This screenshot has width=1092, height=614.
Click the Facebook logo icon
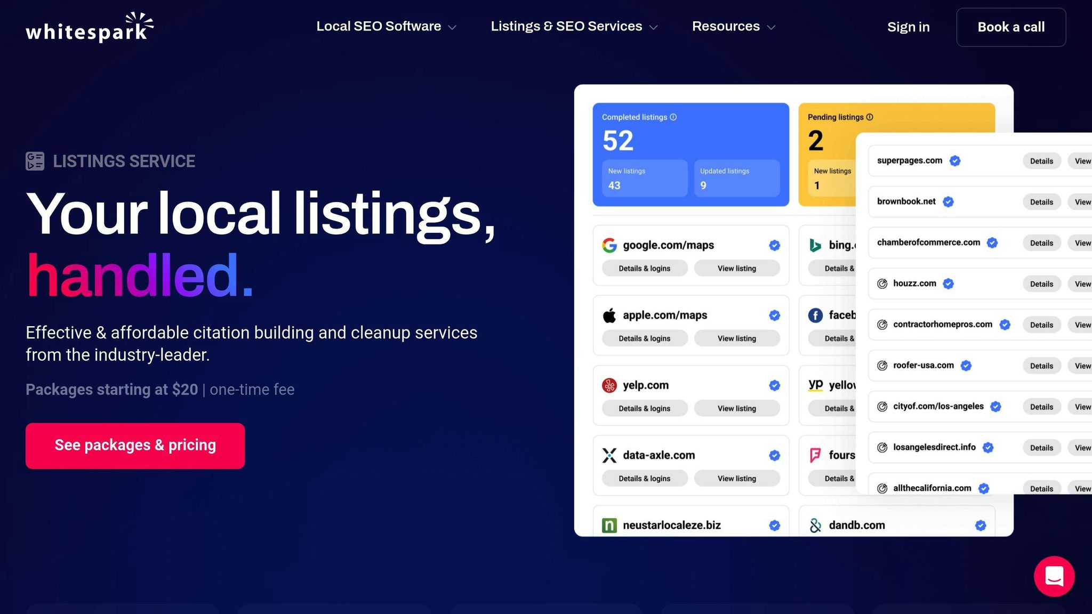815,316
